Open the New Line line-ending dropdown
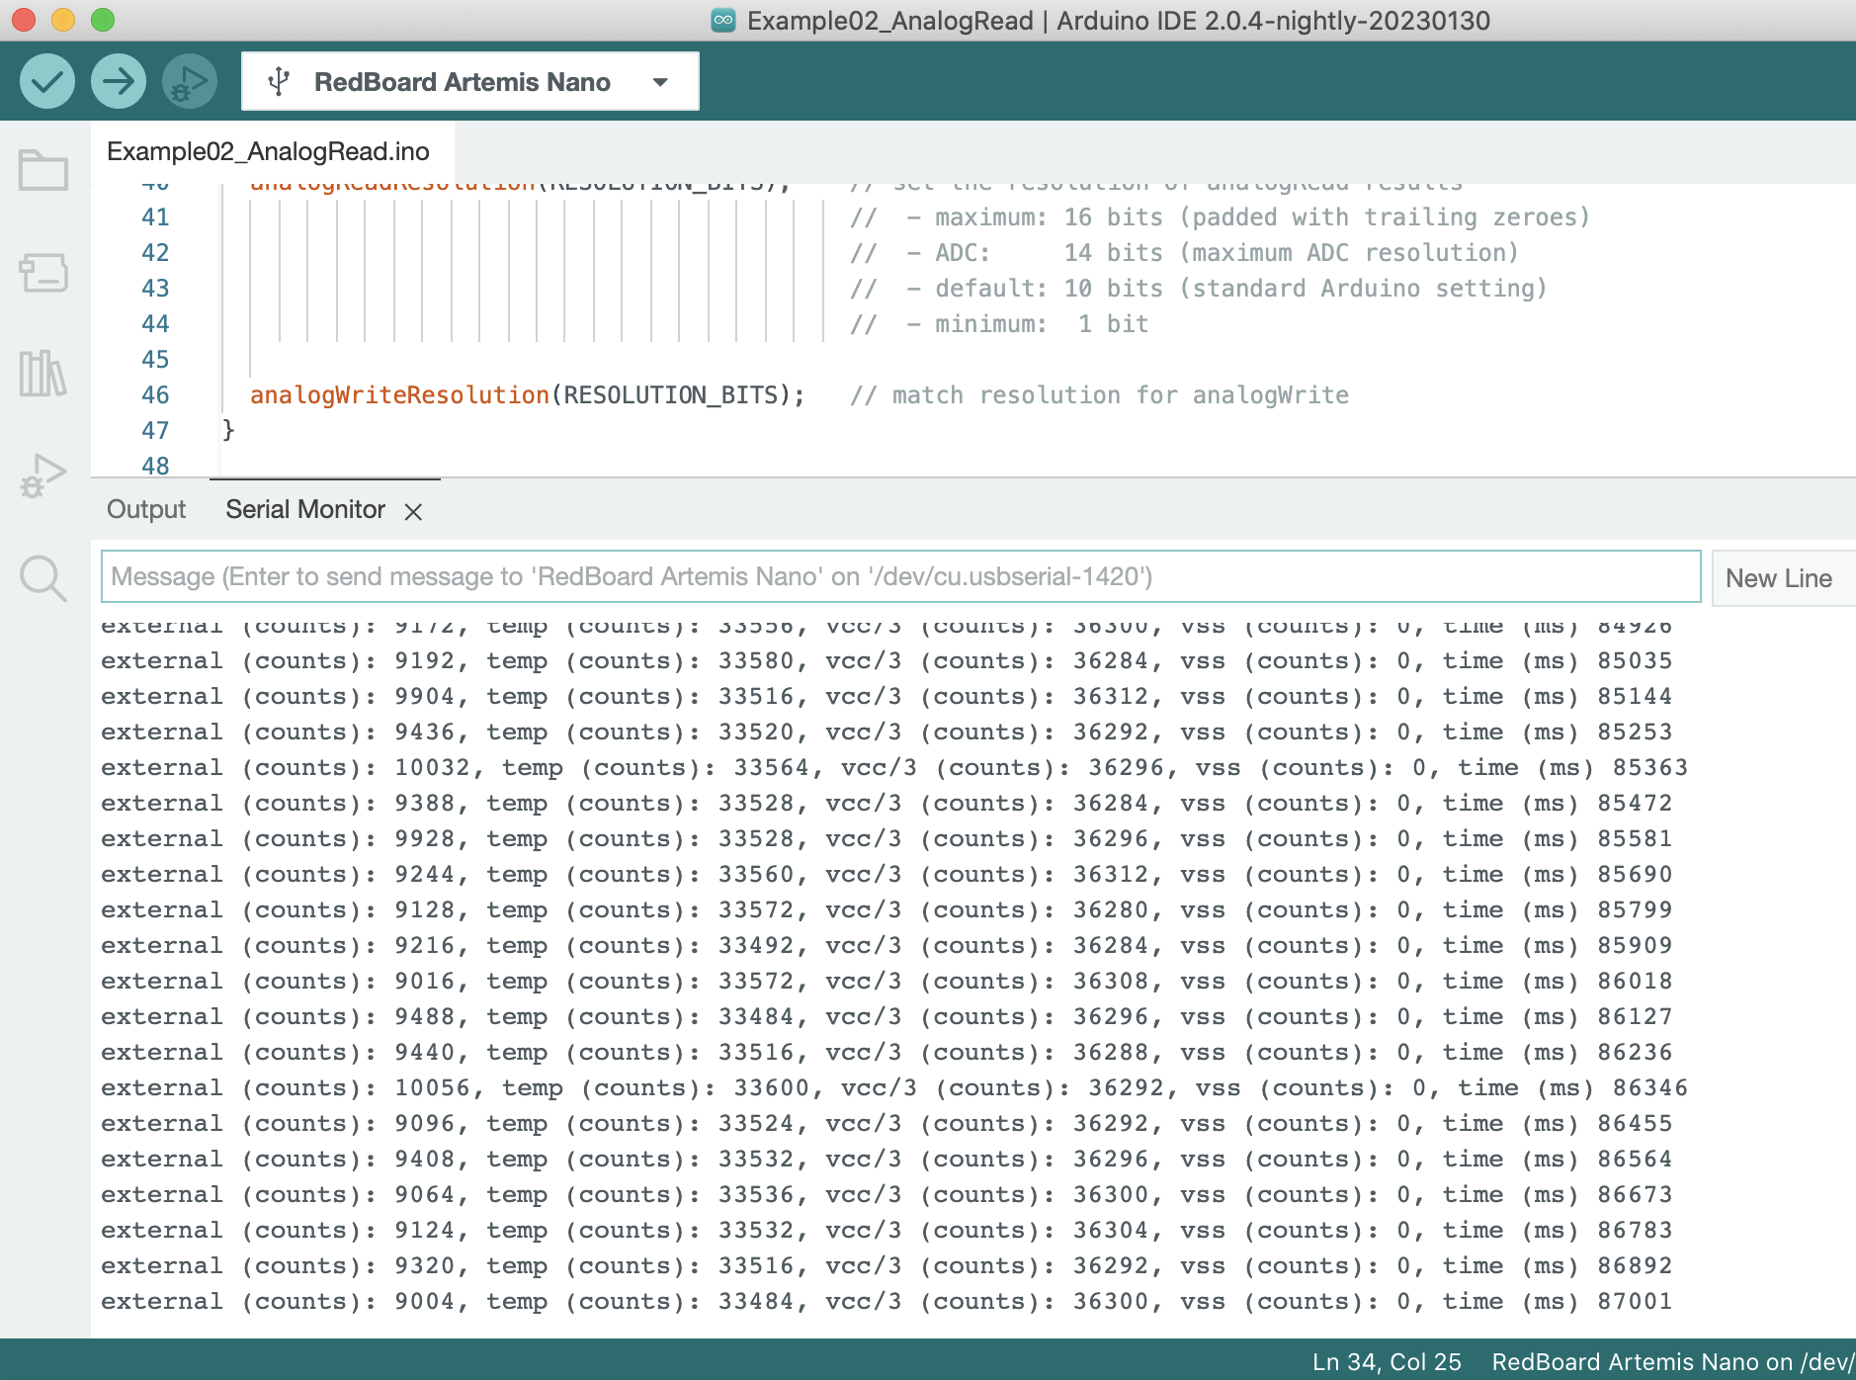 click(1782, 578)
